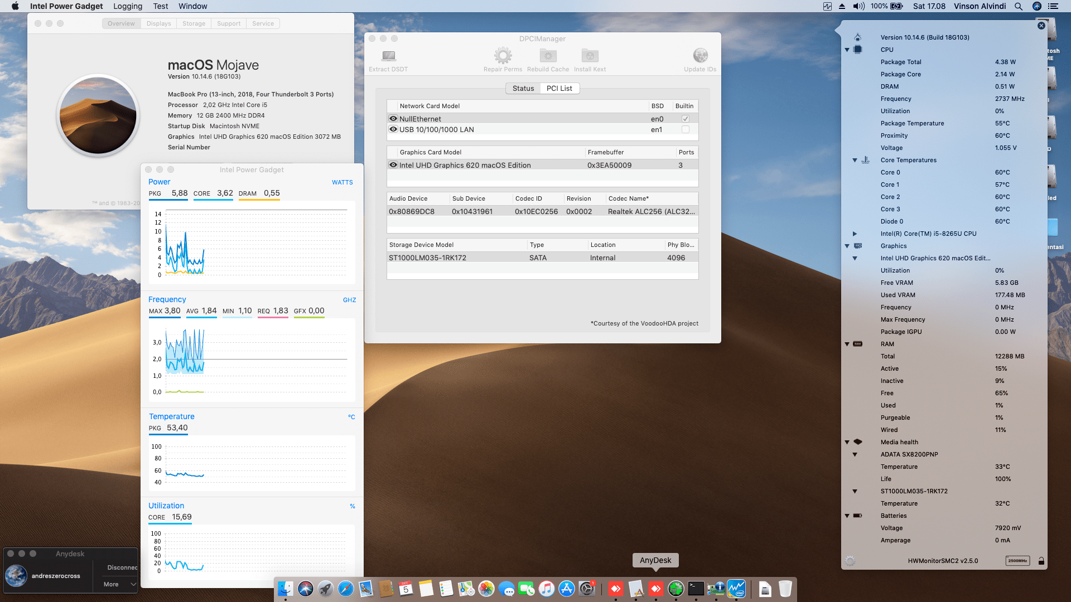This screenshot has width=1071, height=602.
Task: Open the Logging menu
Action: click(x=127, y=6)
